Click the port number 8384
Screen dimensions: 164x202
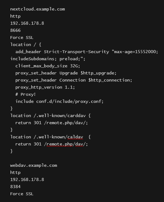click(x=15, y=187)
